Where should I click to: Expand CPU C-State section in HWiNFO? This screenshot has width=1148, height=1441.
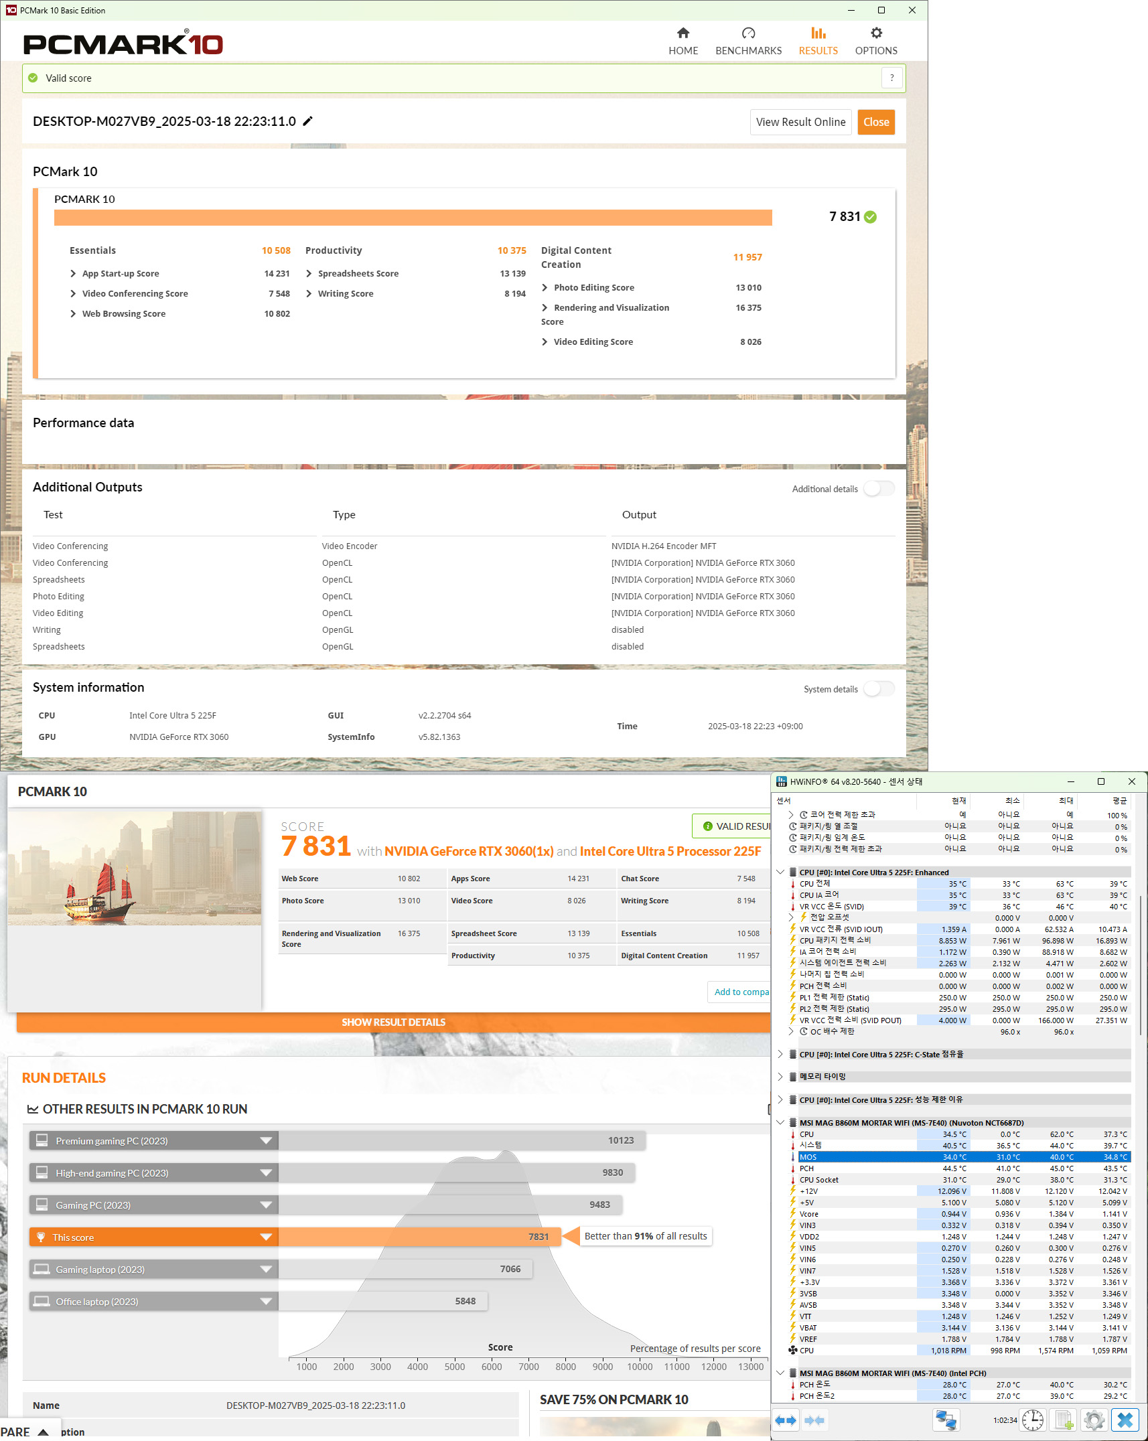(x=780, y=1054)
